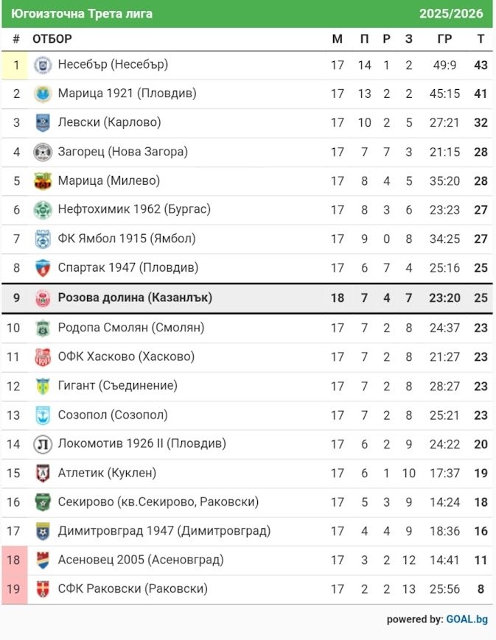Click the Т points column header
The width and height of the screenshot is (496, 640).
[x=481, y=39]
